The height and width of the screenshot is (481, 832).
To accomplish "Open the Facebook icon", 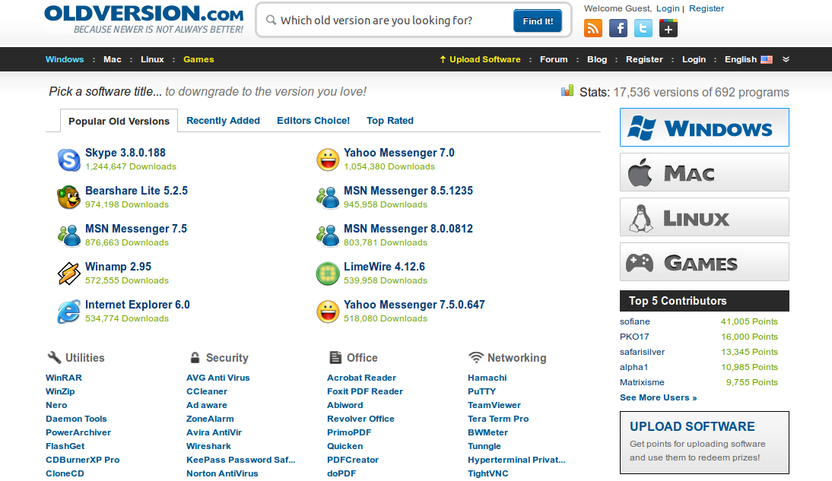I will (x=618, y=28).
